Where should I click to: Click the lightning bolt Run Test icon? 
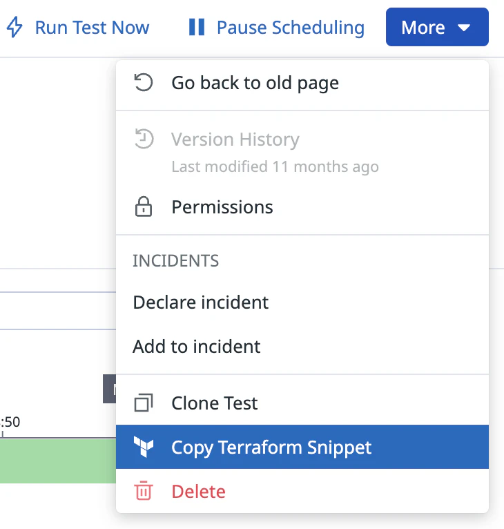point(14,28)
